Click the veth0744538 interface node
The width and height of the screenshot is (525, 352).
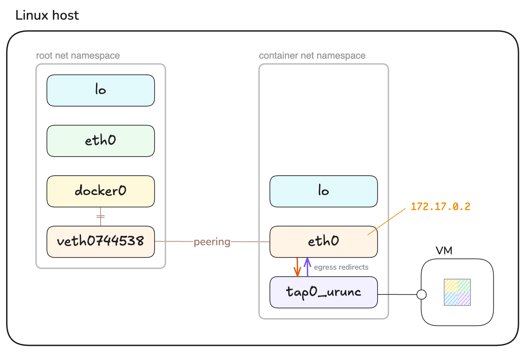click(100, 242)
